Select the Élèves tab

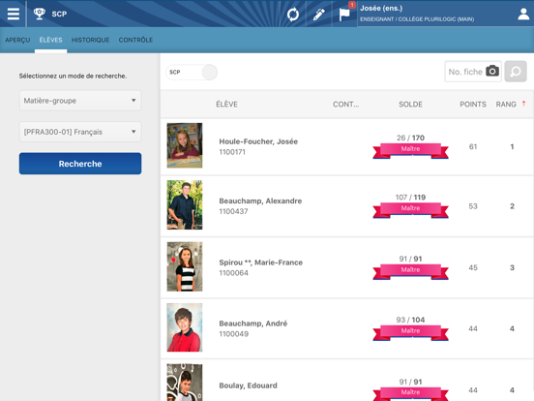click(50, 40)
